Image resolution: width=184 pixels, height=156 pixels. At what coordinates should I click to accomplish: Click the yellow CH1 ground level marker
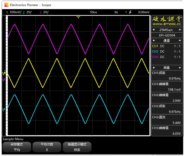pyautogui.click(x=4, y=73)
